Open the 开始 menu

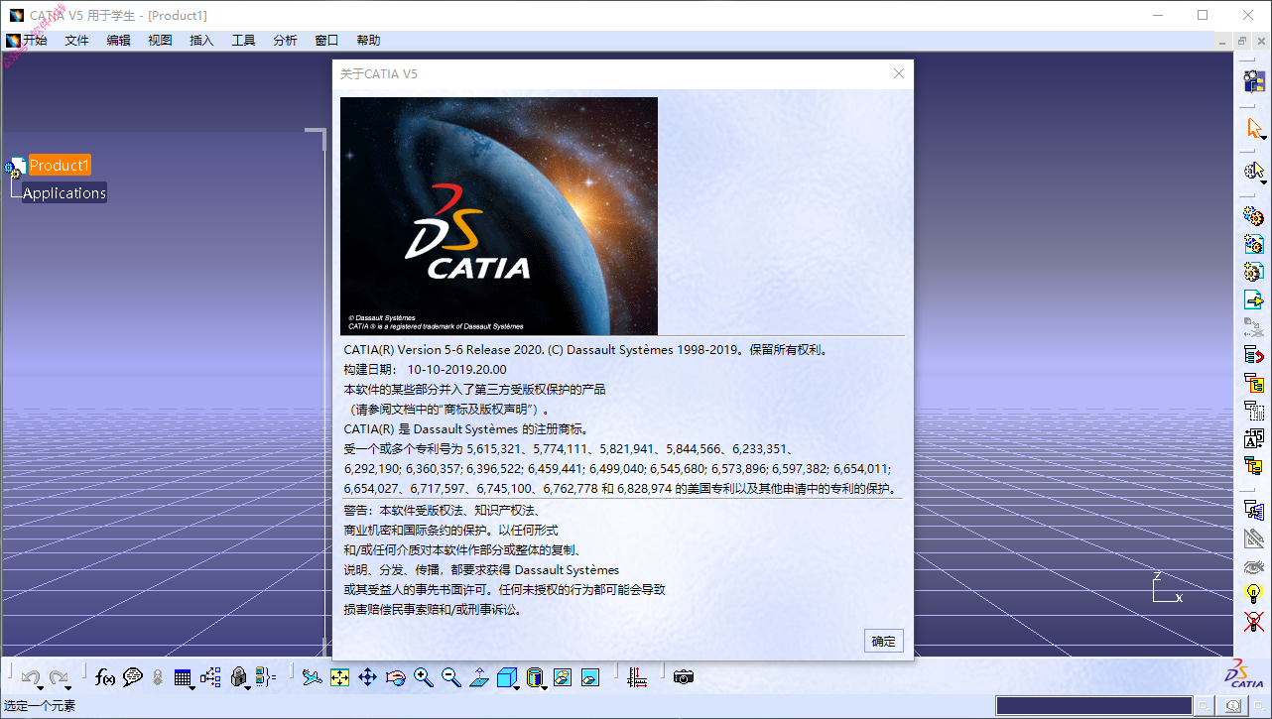(x=36, y=41)
